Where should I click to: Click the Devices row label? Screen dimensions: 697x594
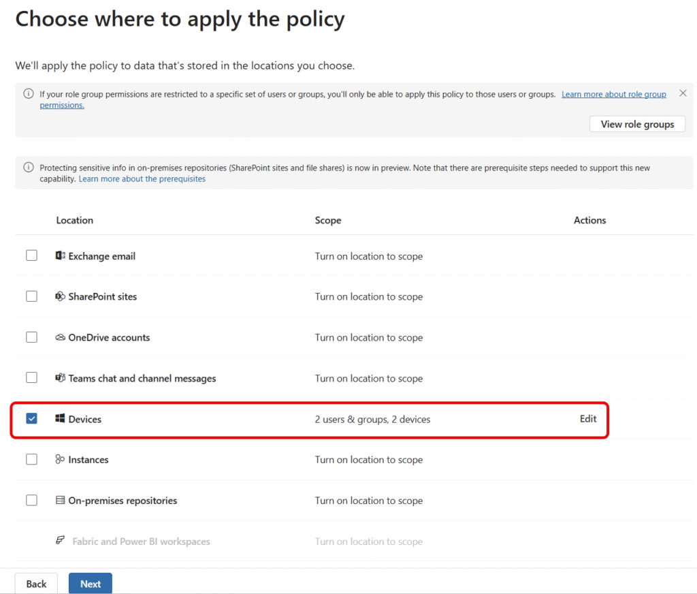point(85,419)
